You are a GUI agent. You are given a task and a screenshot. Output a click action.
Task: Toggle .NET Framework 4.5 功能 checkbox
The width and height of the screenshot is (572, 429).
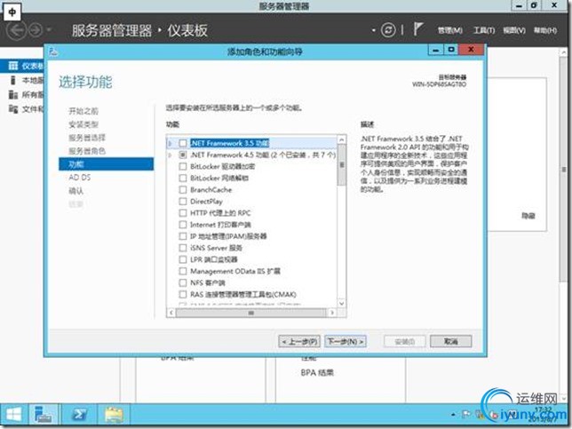point(183,155)
